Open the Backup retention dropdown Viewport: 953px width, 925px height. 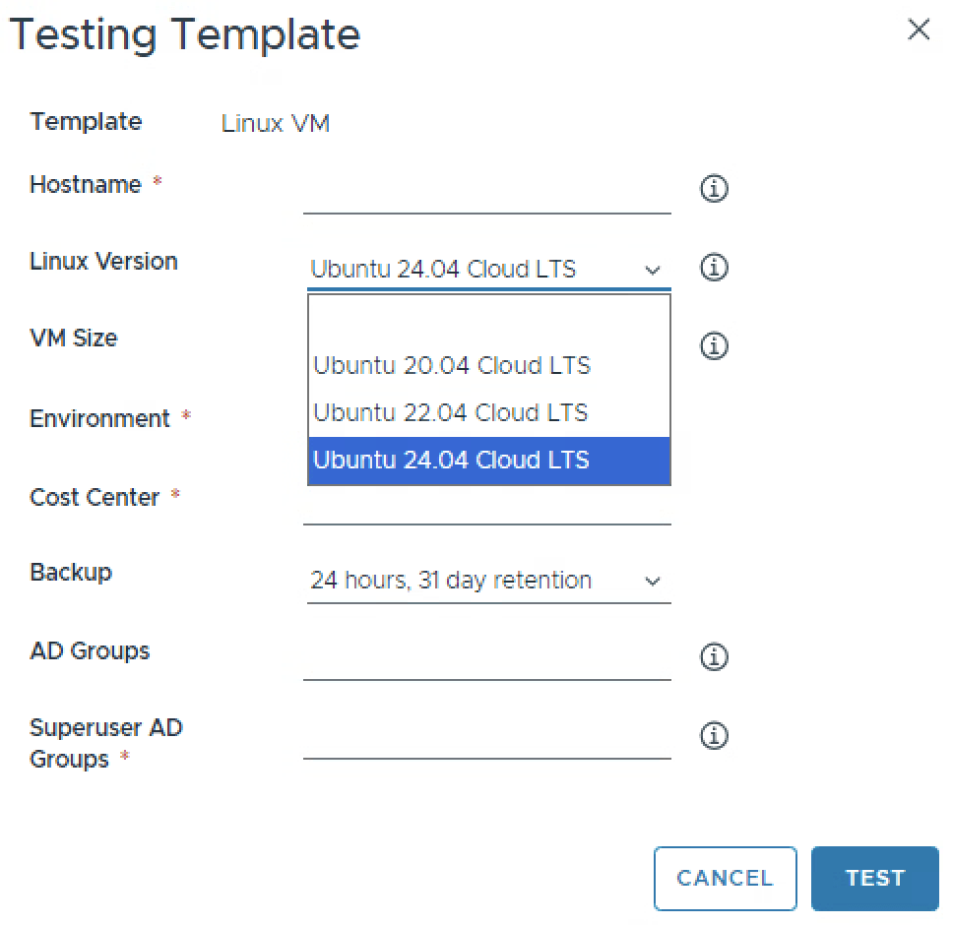[x=487, y=581]
